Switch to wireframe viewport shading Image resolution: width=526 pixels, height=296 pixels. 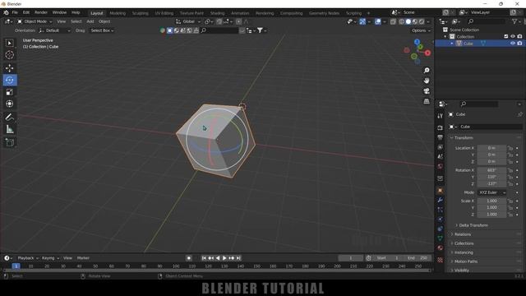point(402,22)
